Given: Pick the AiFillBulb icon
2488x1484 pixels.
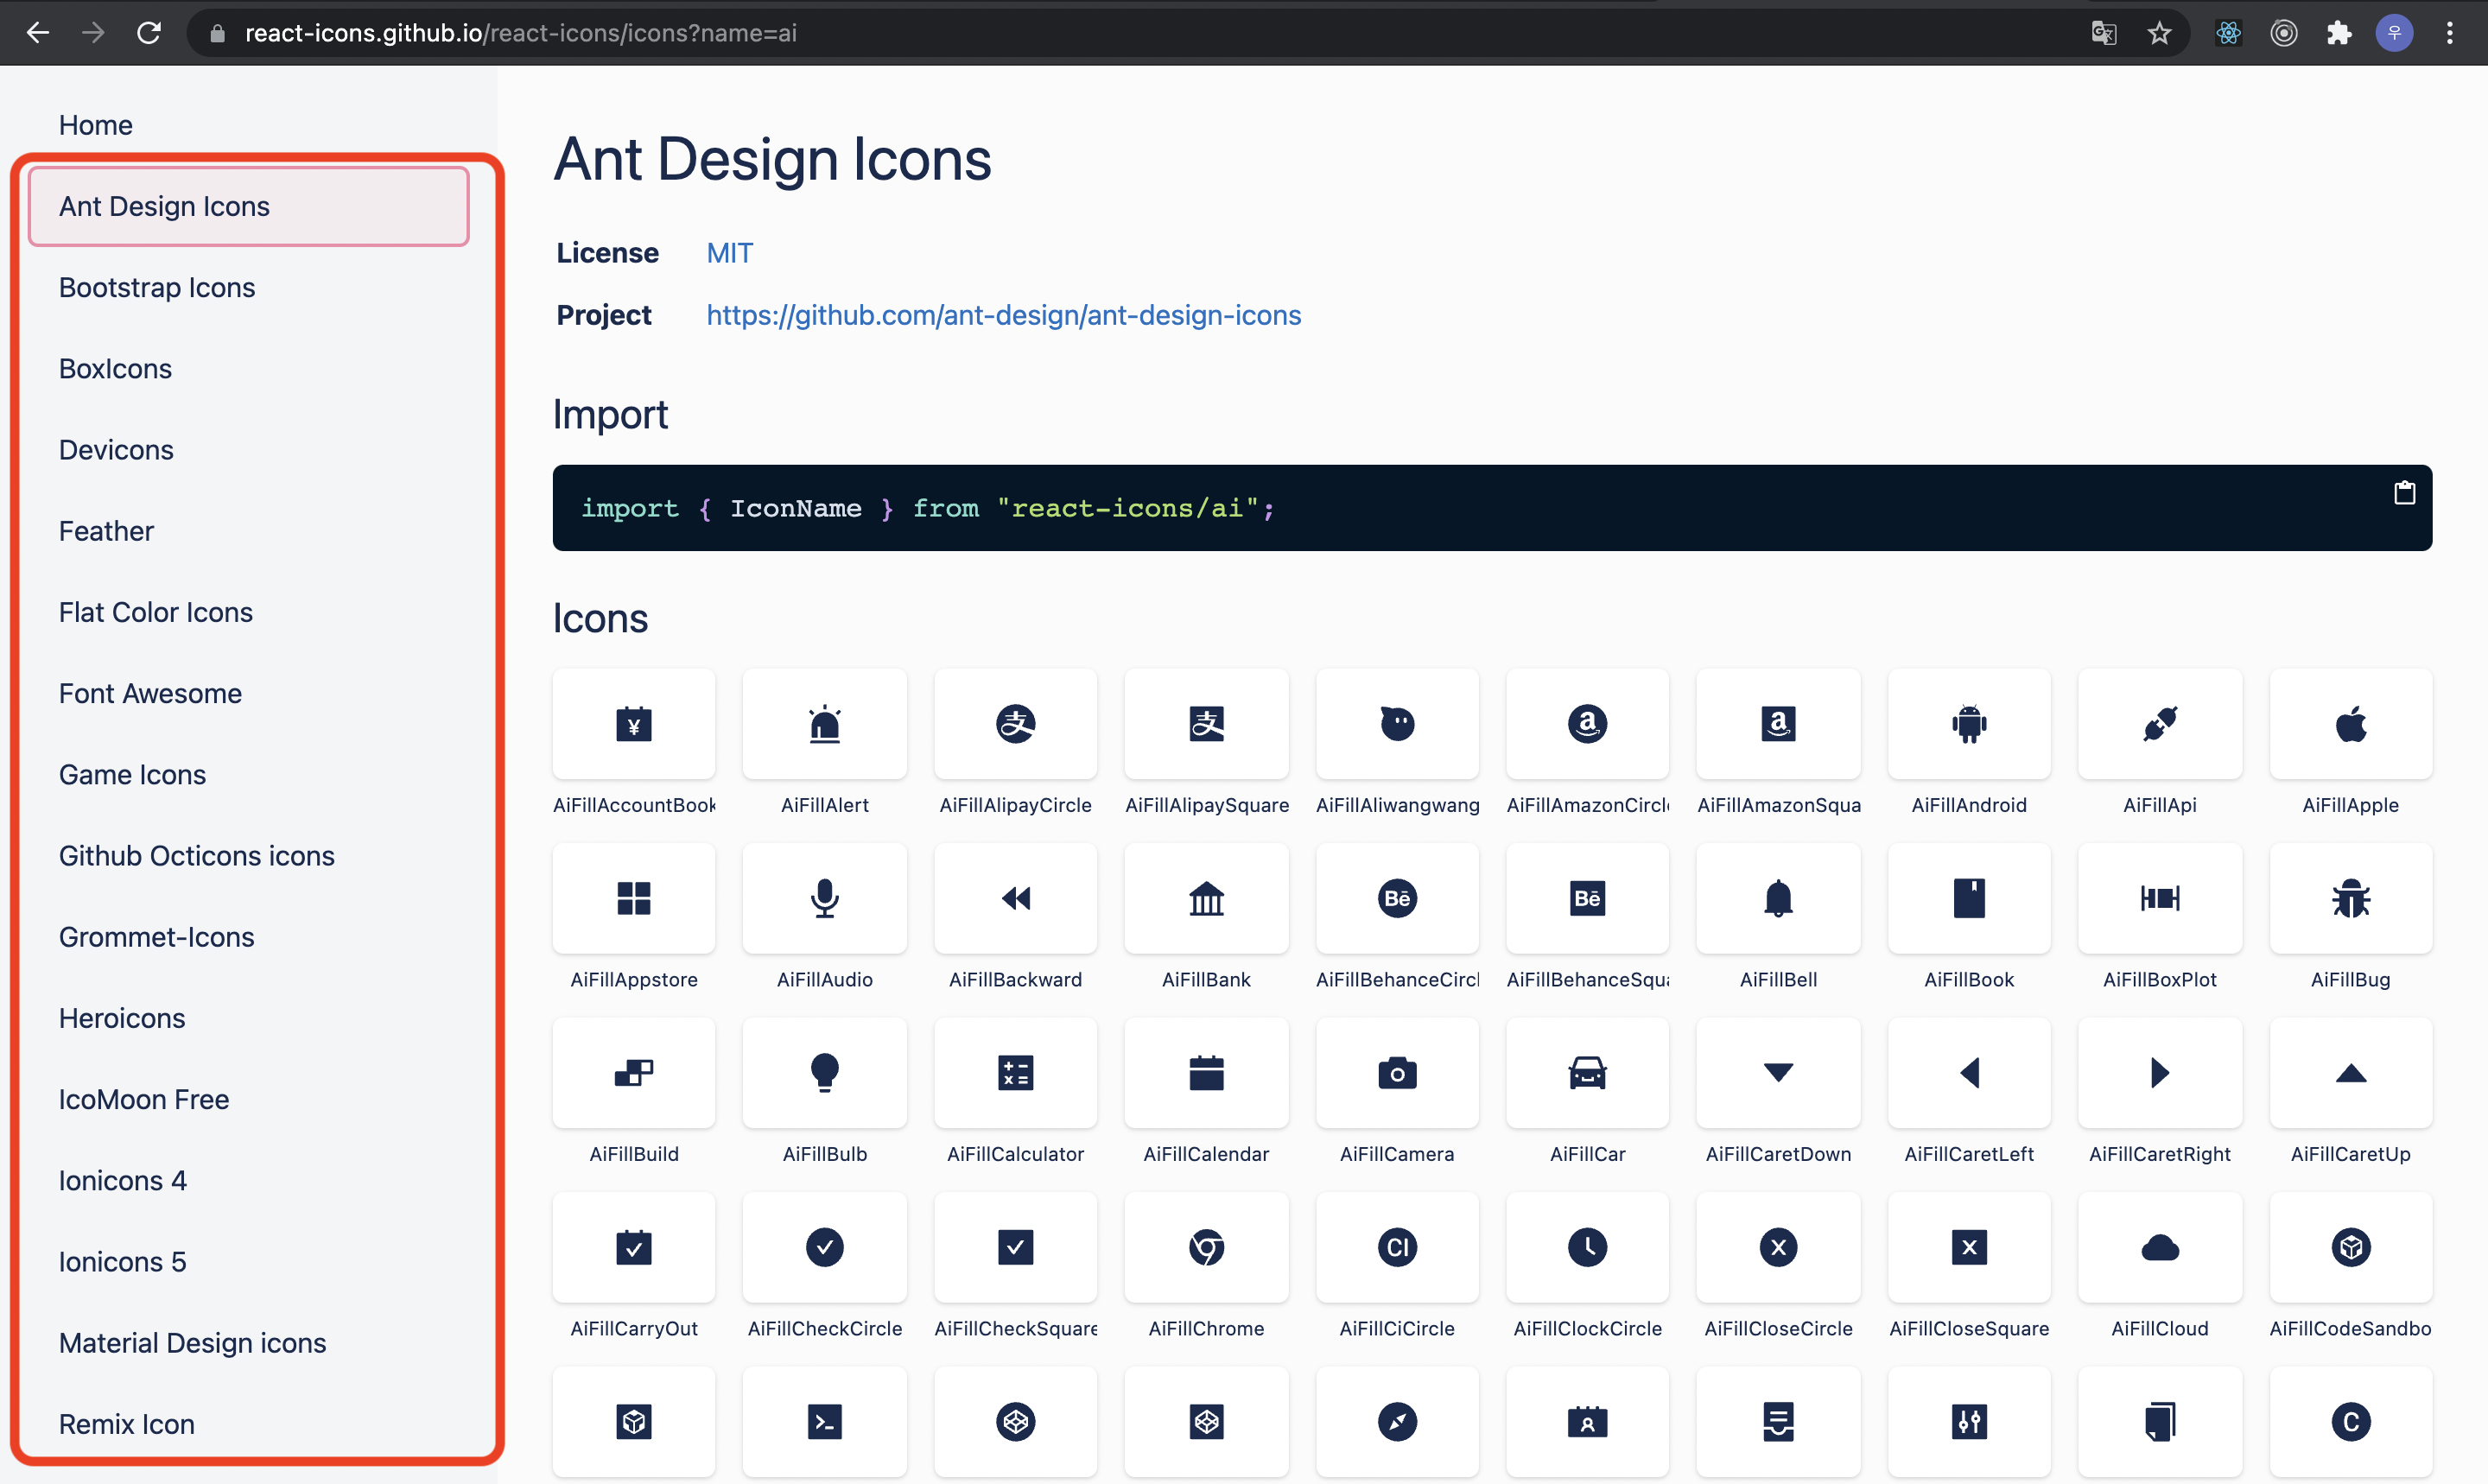Looking at the screenshot, I should point(824,1073).
